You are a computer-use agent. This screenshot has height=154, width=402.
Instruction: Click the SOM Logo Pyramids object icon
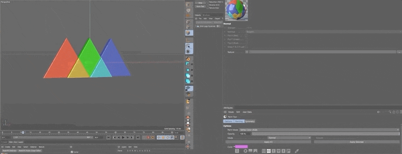coord(198,26)
